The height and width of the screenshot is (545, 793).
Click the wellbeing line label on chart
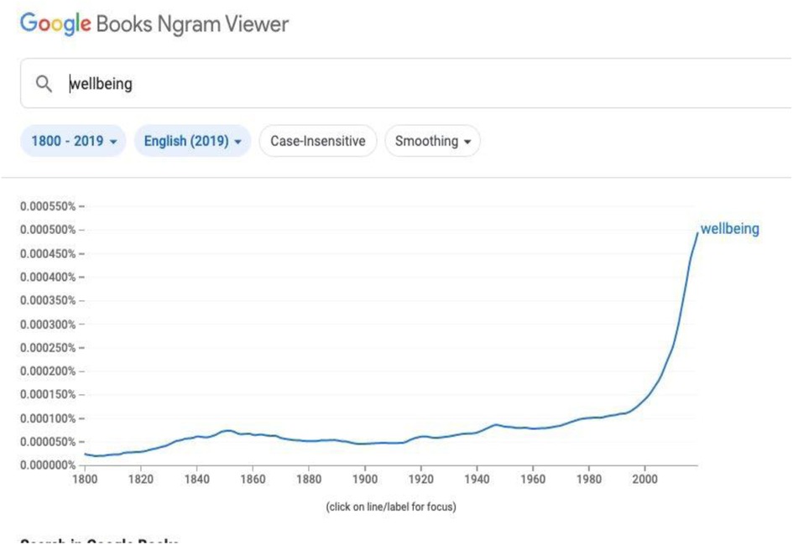tap(729, 229)
